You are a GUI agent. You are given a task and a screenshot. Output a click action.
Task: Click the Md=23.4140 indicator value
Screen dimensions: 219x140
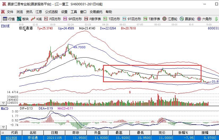(x=87, y=28)
